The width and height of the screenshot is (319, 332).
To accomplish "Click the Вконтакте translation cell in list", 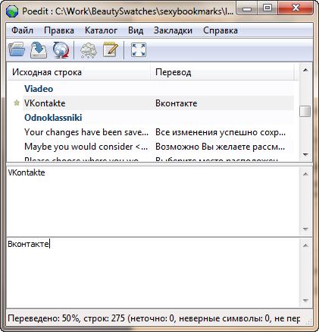I will point(177,103).
